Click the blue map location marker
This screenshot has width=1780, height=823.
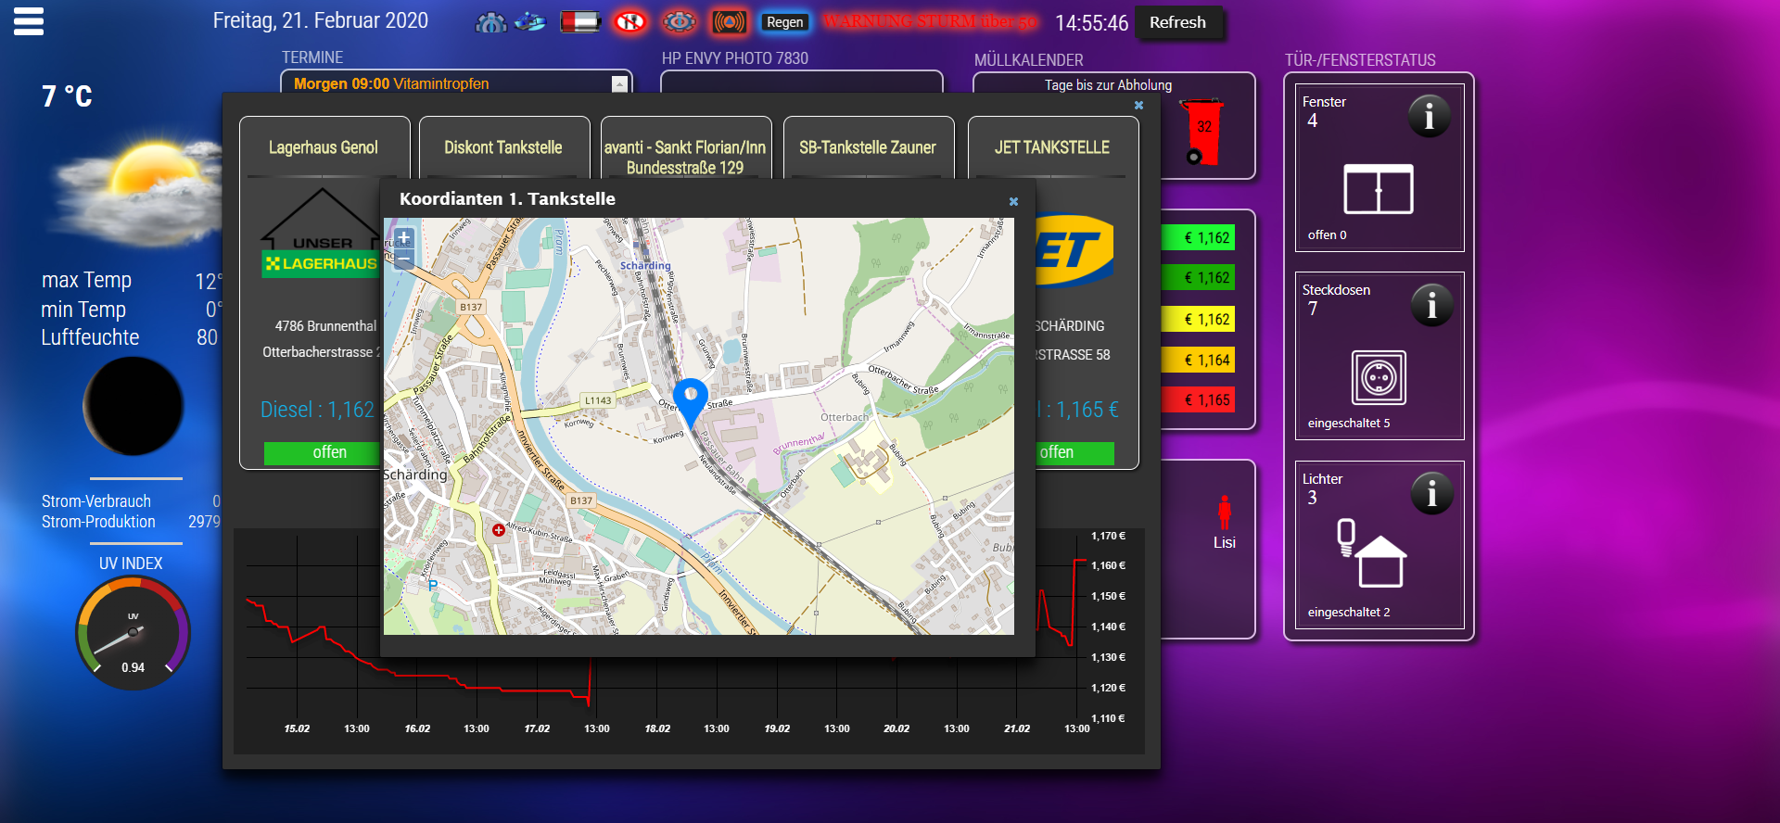(690, 399)
